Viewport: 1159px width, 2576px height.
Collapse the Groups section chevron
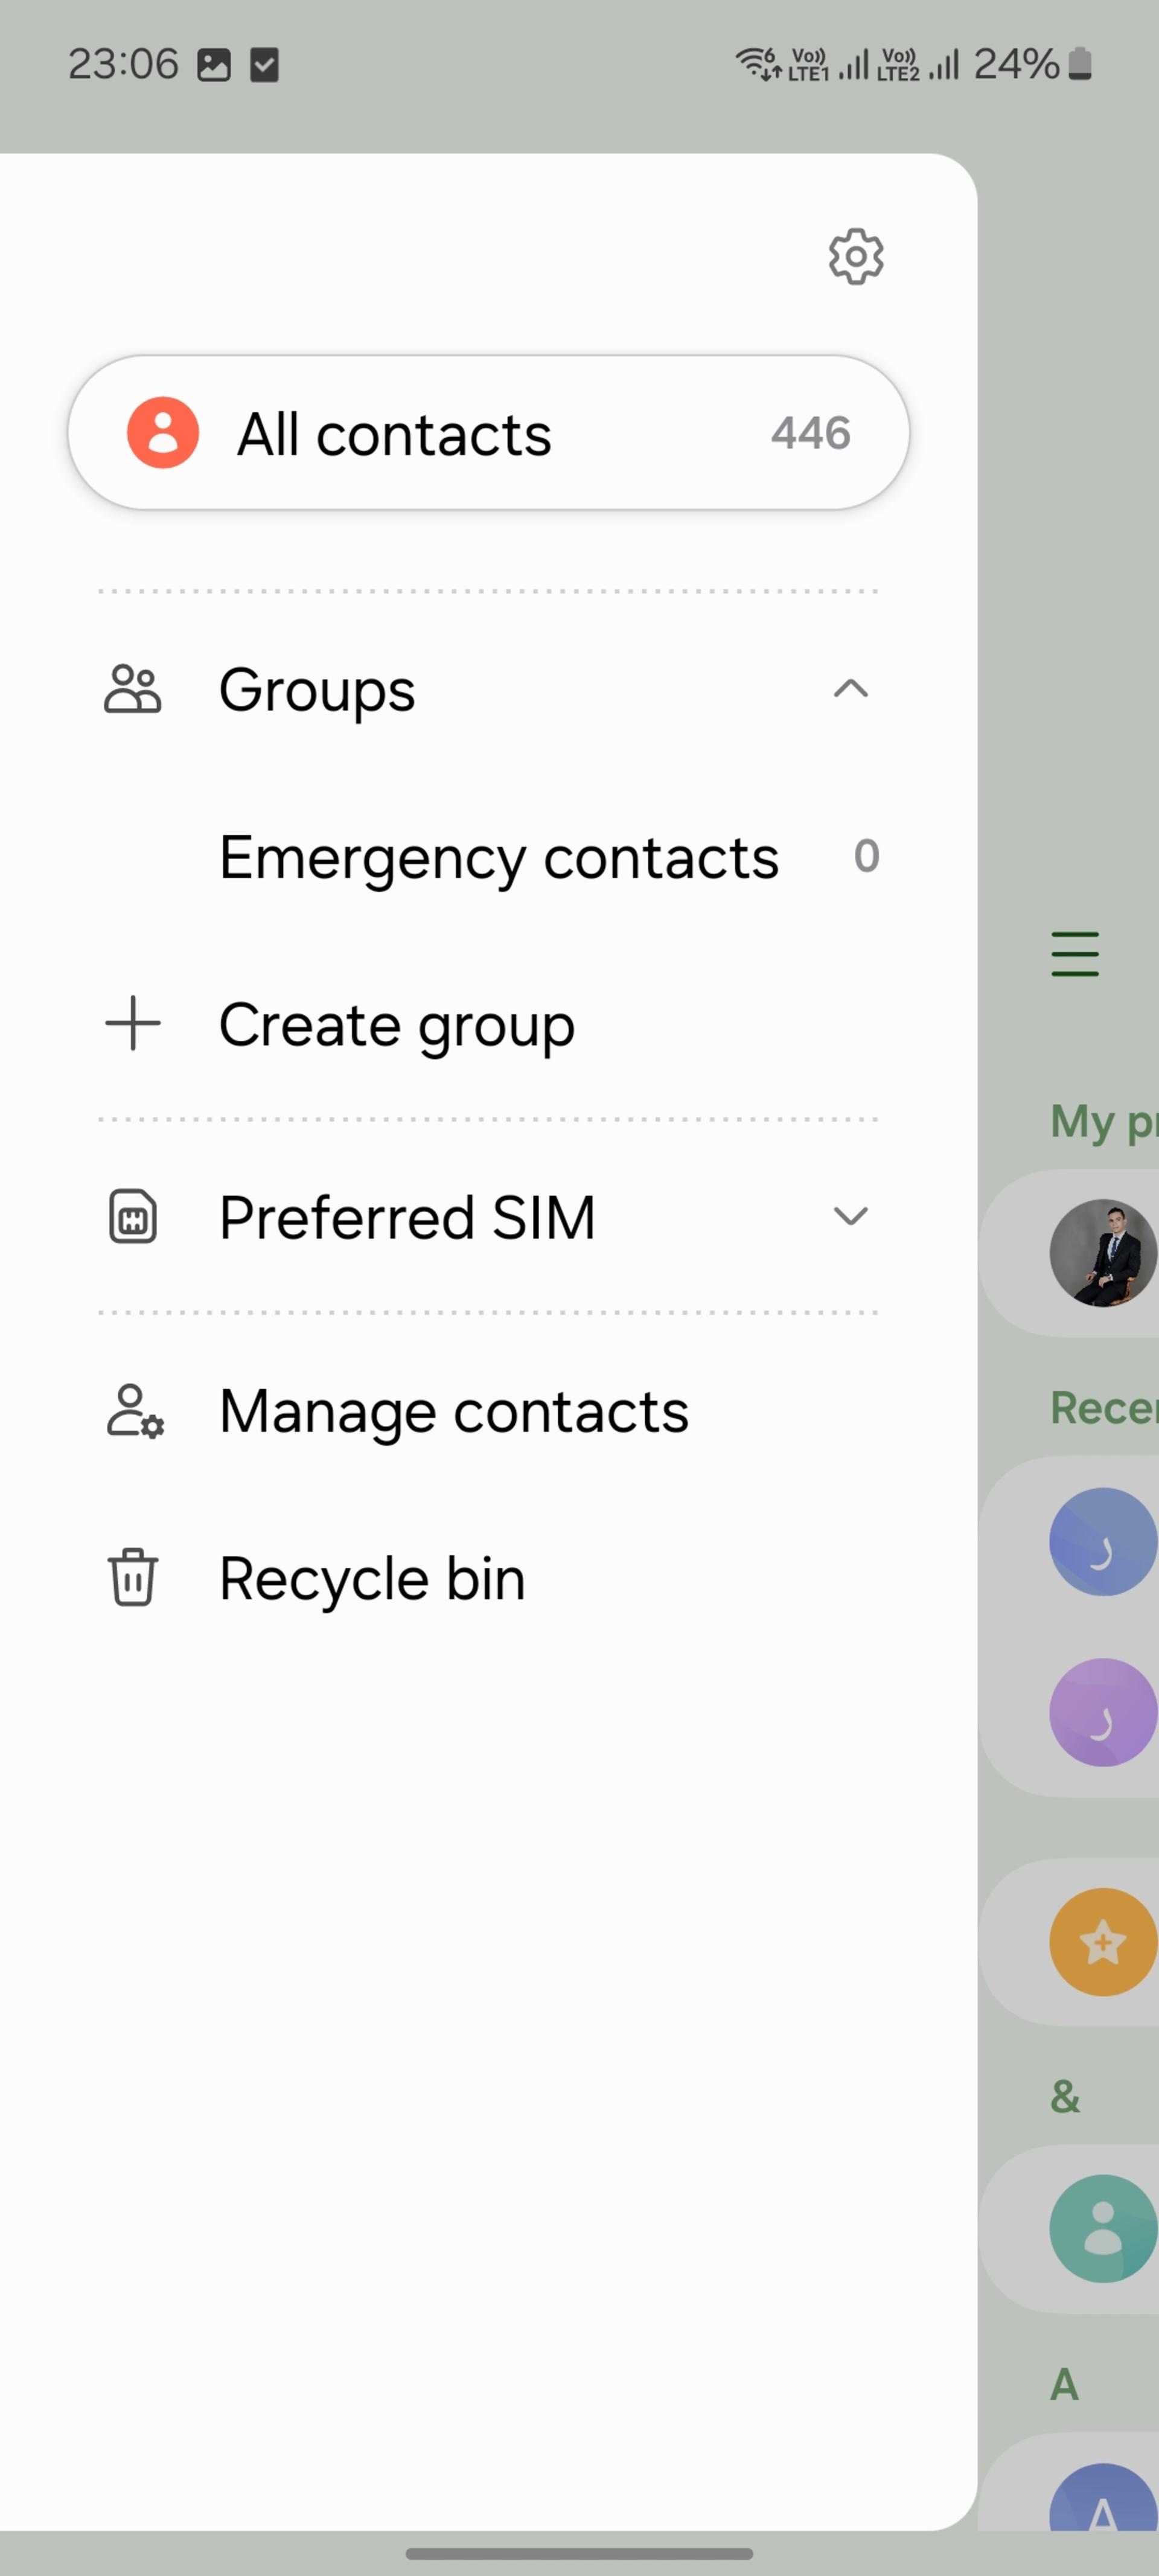pos(851,689)
